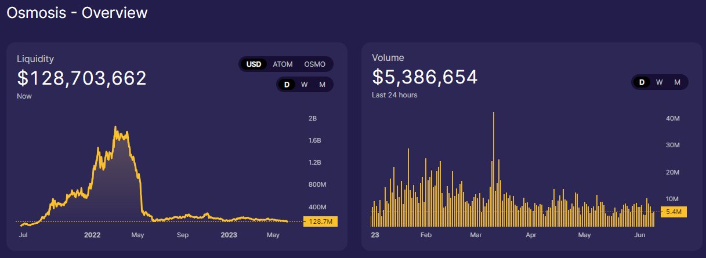Select weekly (W) interval for Liquidity

click(305, 85)
